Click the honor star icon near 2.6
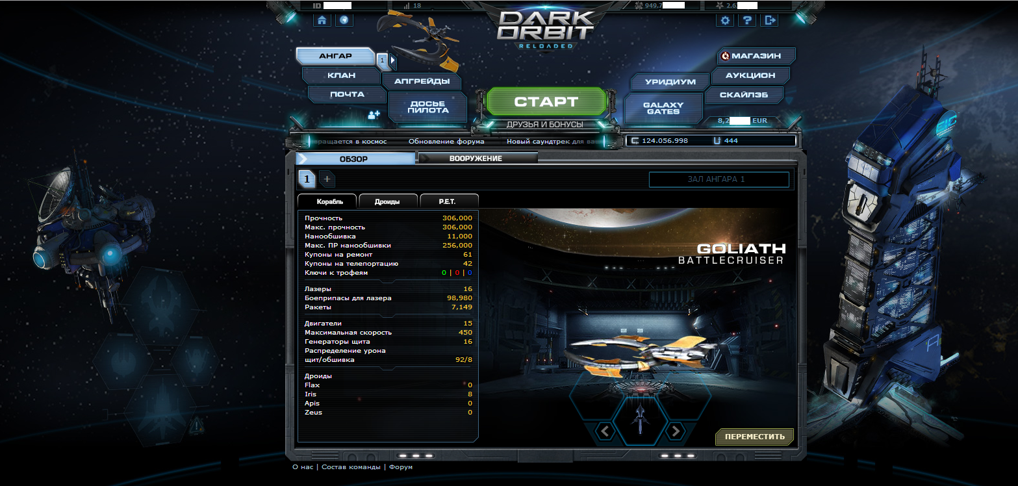 tap(720, 6)
